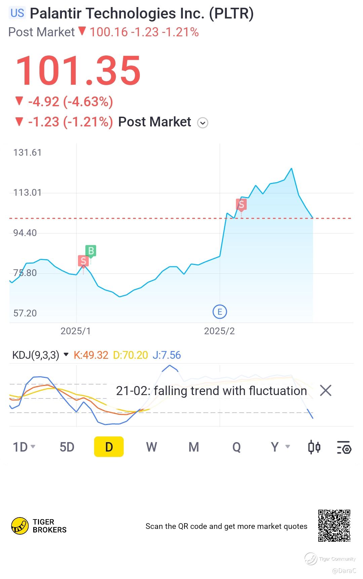Click the QR code image
Image resolution: width=363 pixels, height=579 pixels.
click(x=334, y=526)
